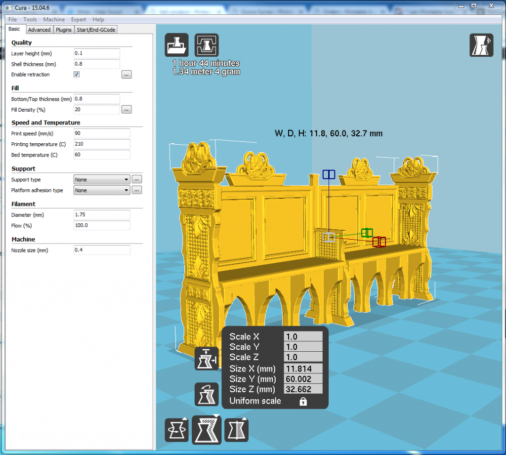Select the Mirror tool icon
Viewport: 506px width, 455px height.
236,430
